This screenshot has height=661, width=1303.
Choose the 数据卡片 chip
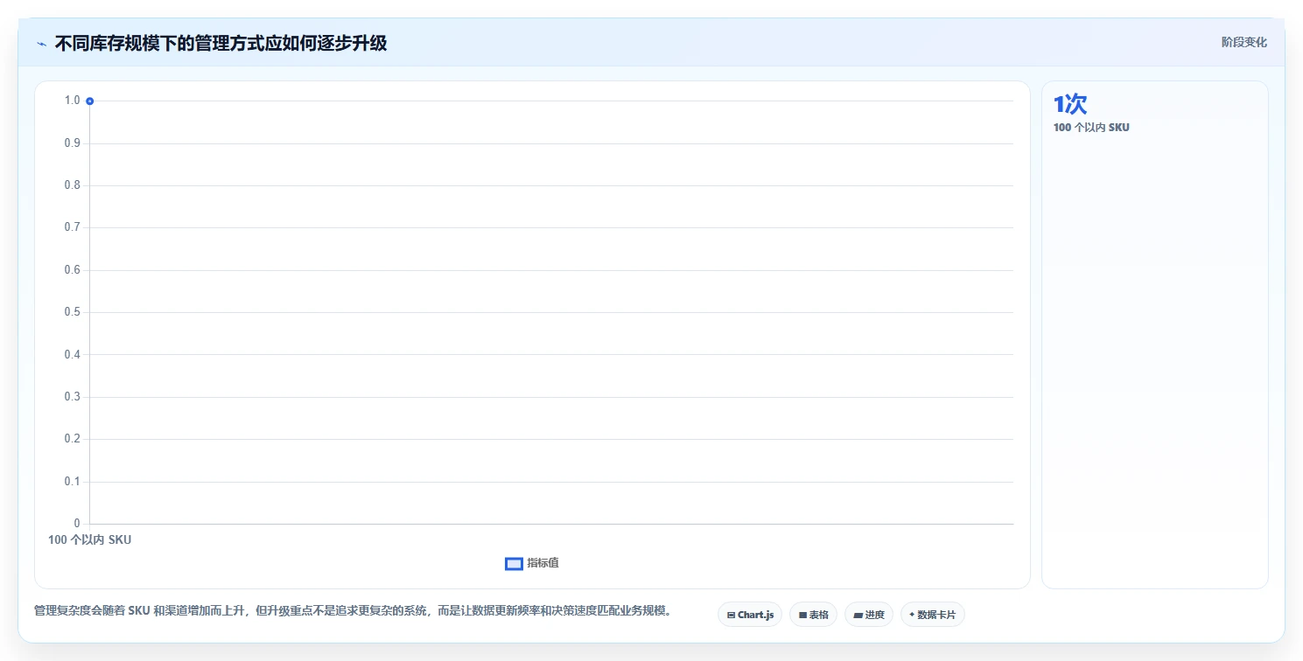click(x=932, y=615)
